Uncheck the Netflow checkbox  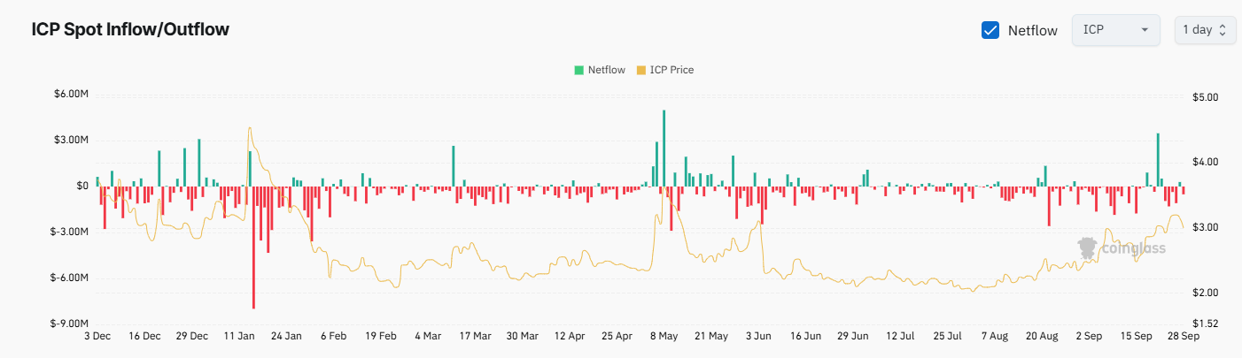990,30
